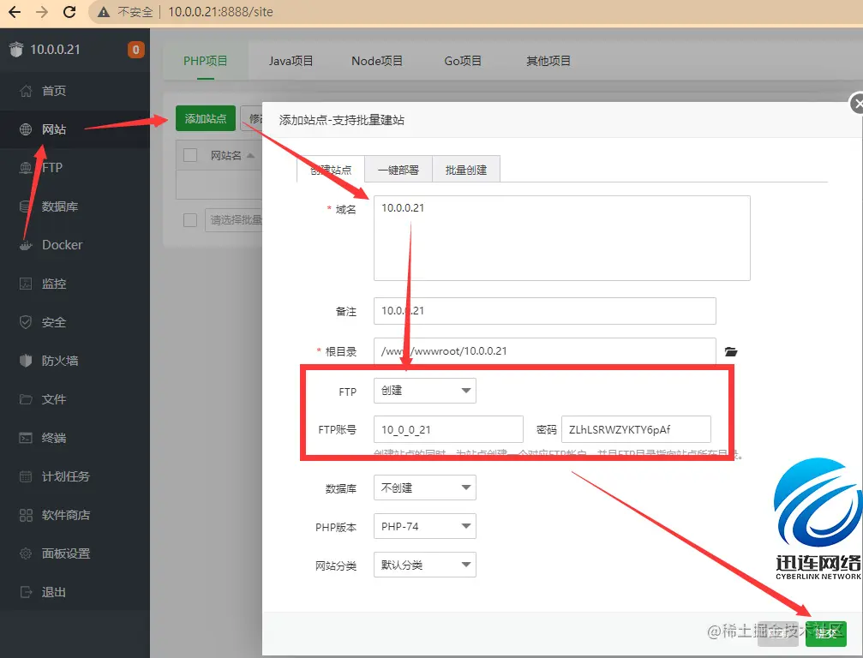Image resolution: width=863 pixels, height=658 pixels.
Task: Click the address bar URL 10.0.0.21:8888/site
Action: (x=220, y=12)
